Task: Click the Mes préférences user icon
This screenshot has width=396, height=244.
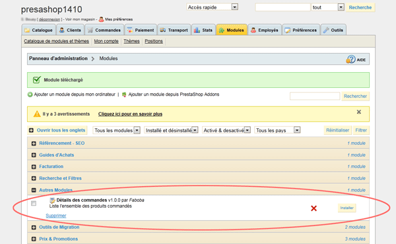Action: (x=101, y=19)
